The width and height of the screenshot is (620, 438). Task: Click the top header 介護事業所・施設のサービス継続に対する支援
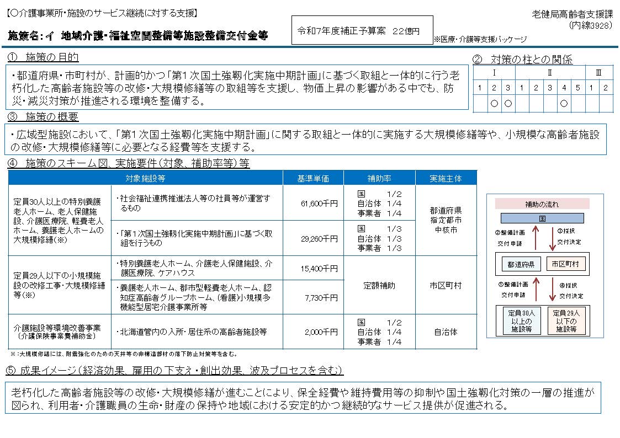tap(102, 13)
